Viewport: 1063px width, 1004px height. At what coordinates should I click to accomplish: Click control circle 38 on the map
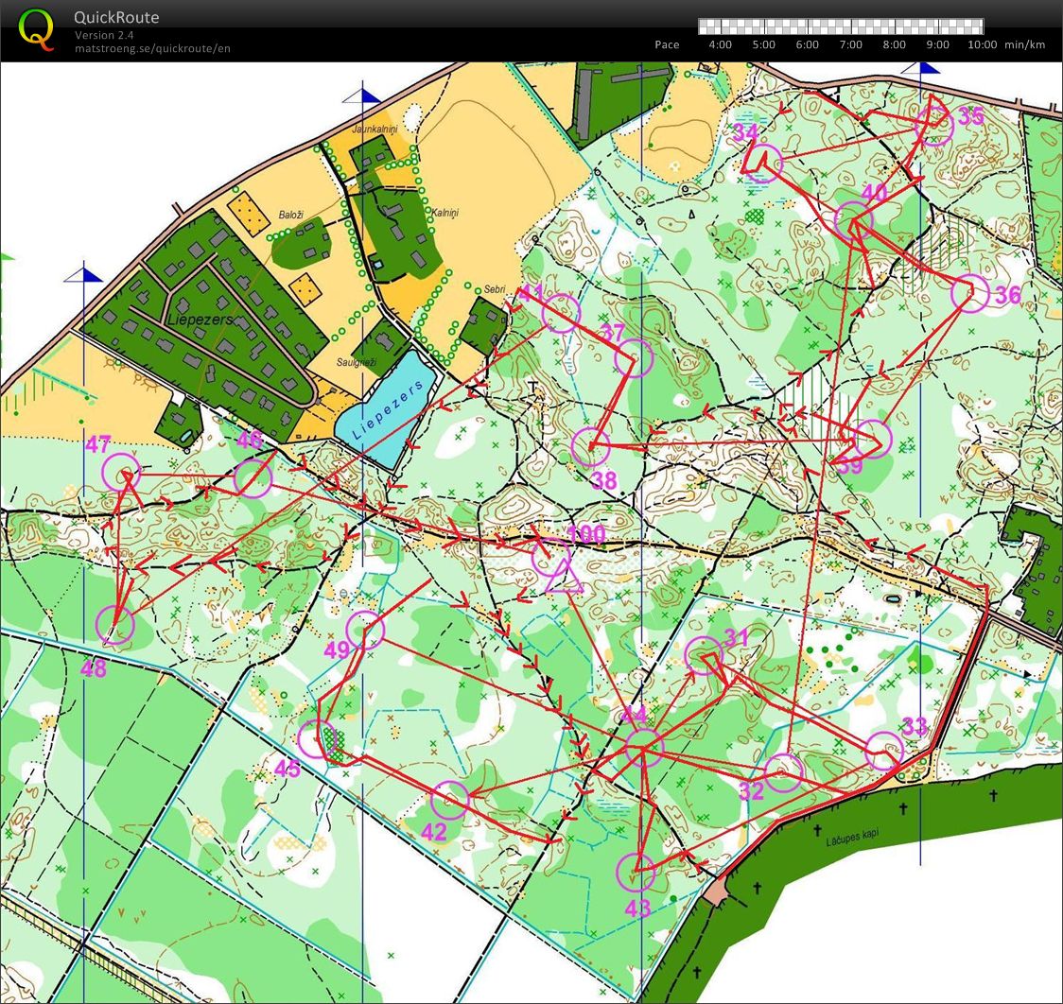pyautogui.click(x=591, y=447)
